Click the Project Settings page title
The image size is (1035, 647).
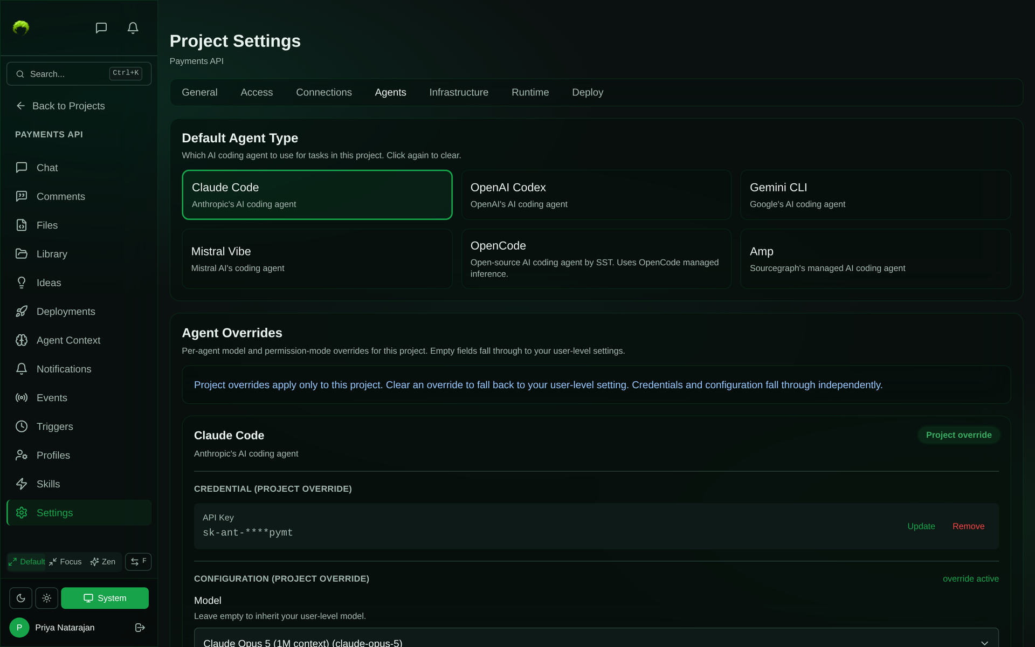(235, 41)
